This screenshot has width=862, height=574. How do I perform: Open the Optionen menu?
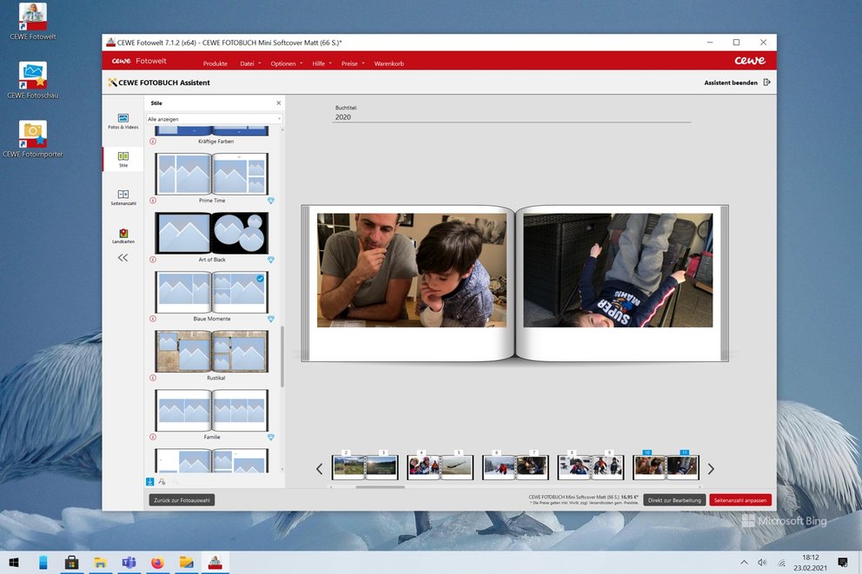tap(287, 63)
